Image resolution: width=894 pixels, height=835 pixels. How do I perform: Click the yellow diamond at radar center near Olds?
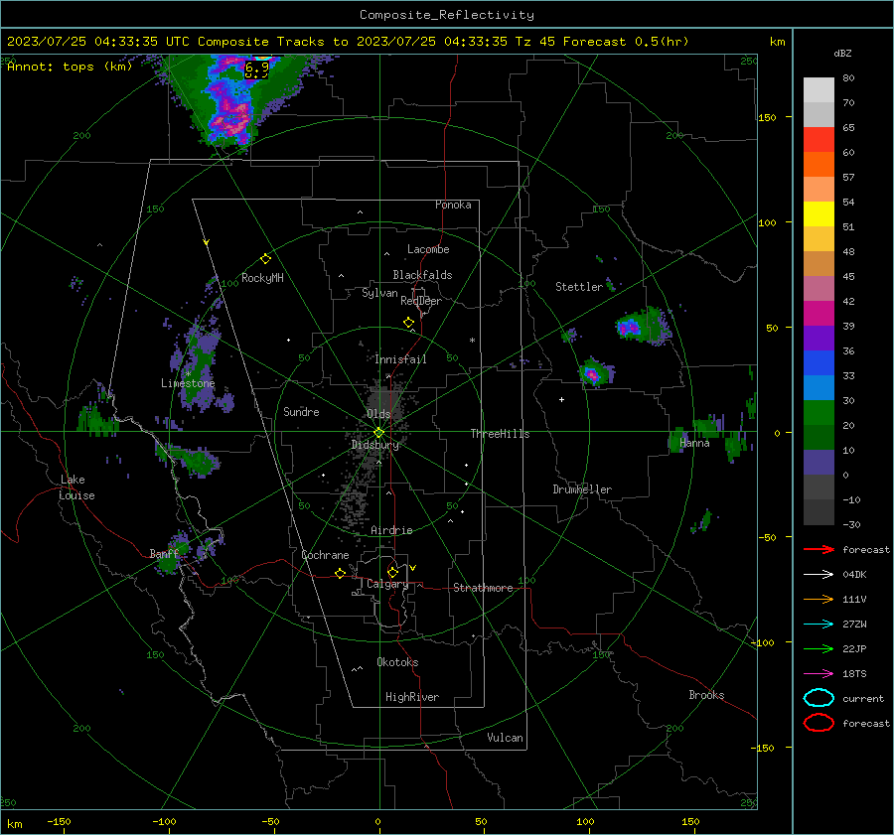pyautogui.click(x=378, y=433)
